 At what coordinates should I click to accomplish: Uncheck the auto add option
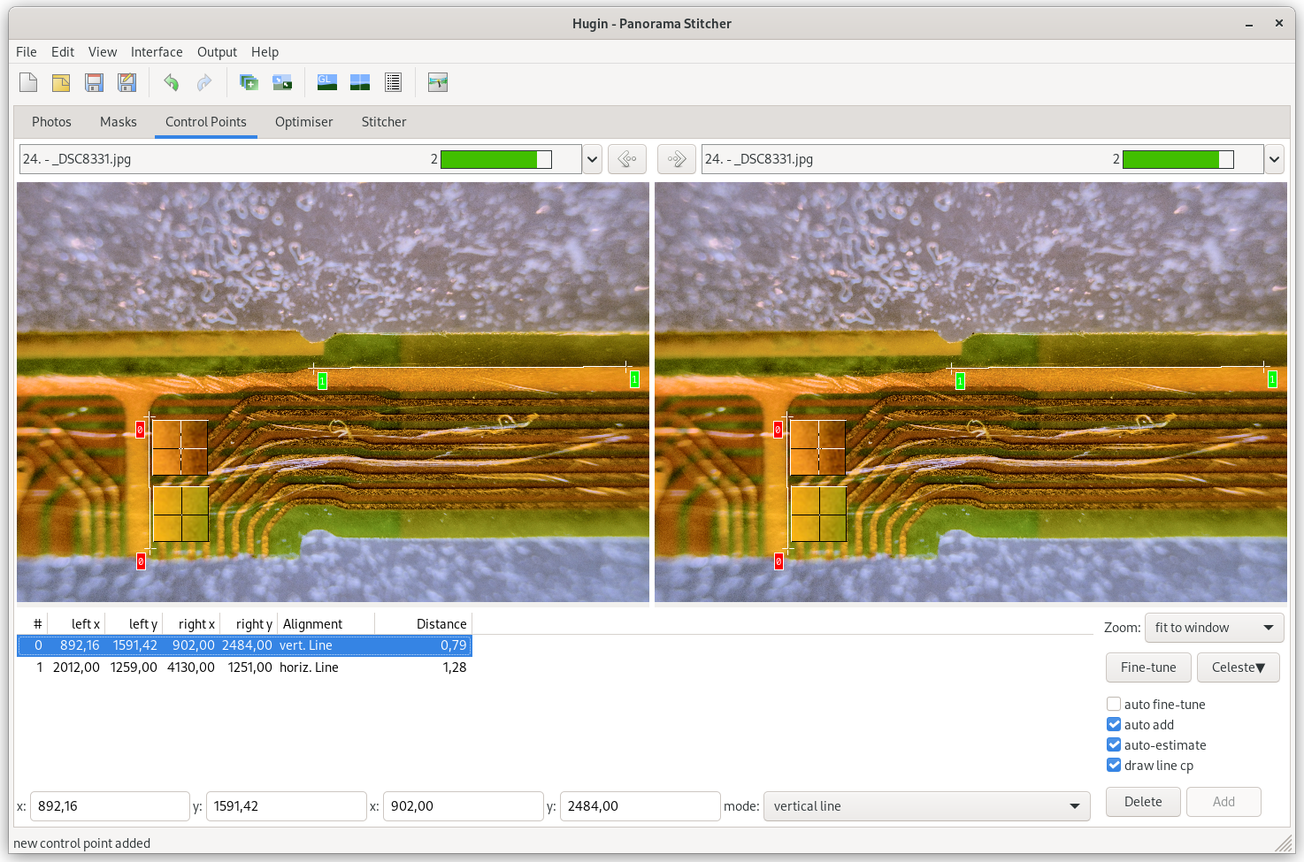1114,725
